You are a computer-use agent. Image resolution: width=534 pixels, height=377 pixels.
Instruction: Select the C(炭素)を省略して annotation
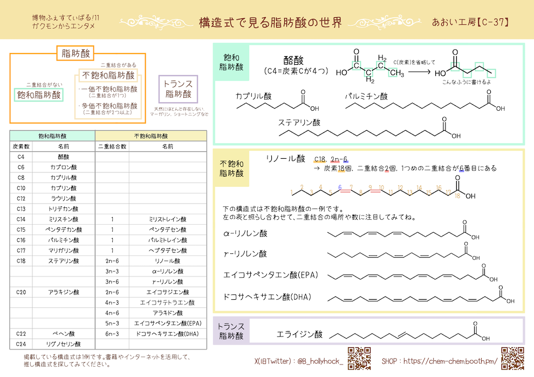[x=414, y=62]
